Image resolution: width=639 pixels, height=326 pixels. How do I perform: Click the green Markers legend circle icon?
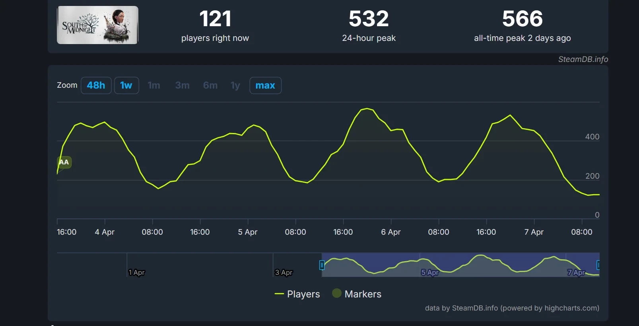337,293
